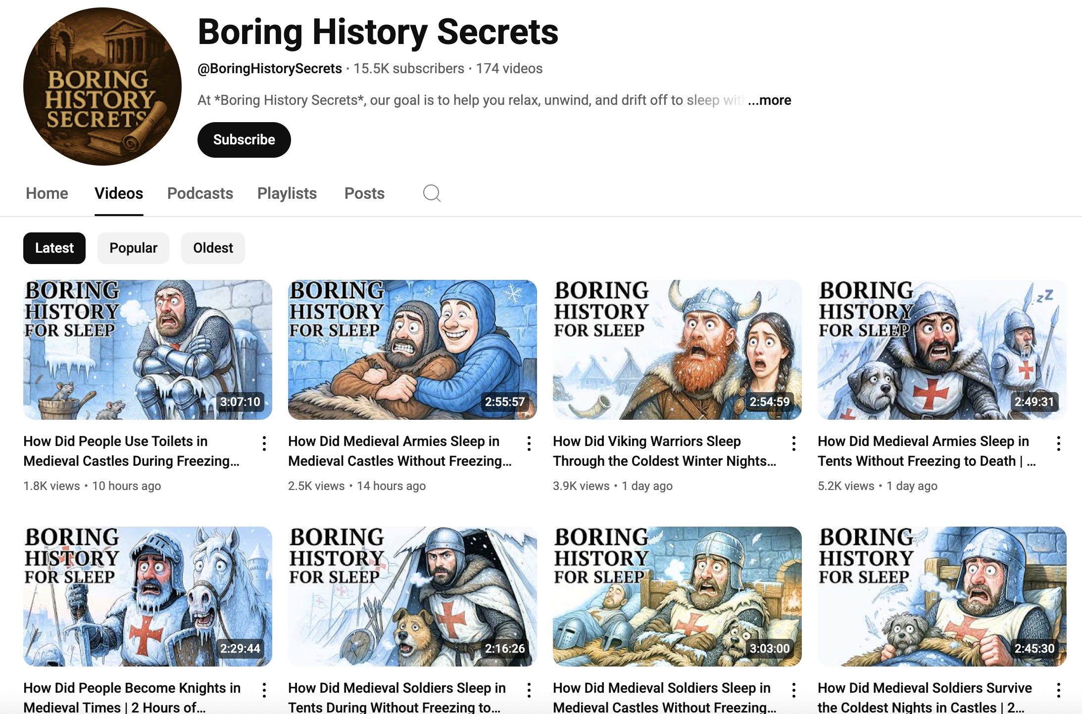Open options menu for the 2:55:57 video
The width and height of the screenshot is (1082, 714).
pyautogui.click(x=529, y=444)
